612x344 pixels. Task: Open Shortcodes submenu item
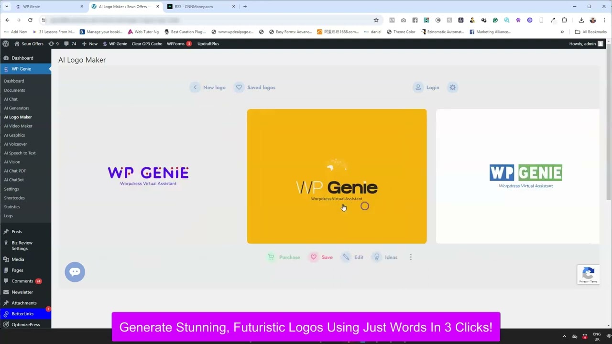[x=14, y=198]
